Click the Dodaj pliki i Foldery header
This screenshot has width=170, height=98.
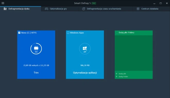point(134,33)
